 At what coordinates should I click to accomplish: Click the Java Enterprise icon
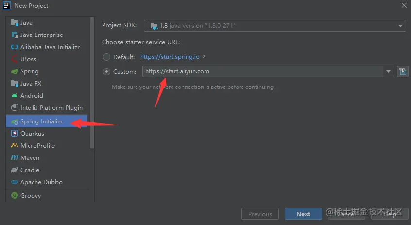pyautogui.click(x=15, y=35)
